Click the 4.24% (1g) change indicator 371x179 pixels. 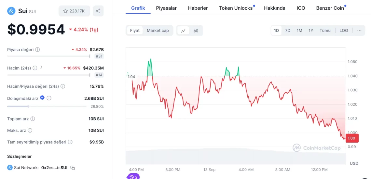tap(84, 30)
